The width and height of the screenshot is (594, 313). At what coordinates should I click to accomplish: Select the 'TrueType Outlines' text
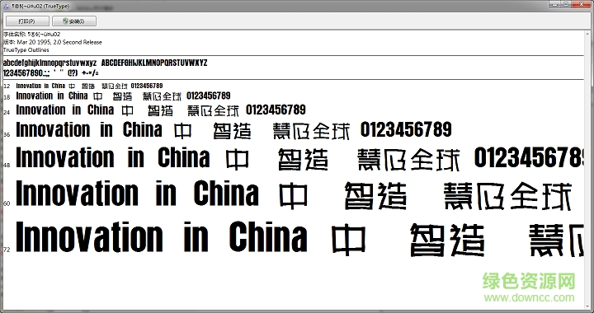[x=26, y=50]
